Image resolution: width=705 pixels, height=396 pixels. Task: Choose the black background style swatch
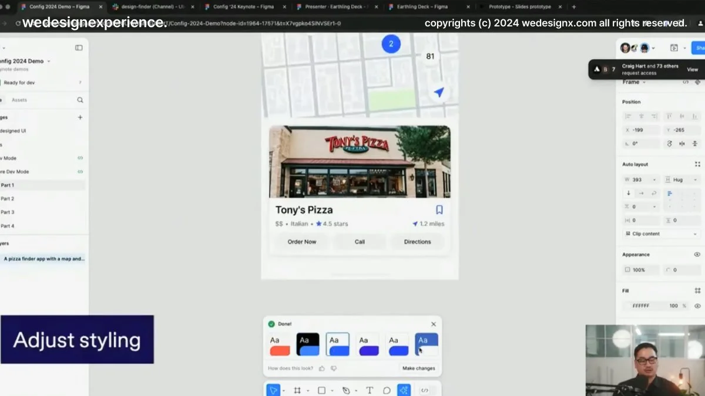click(308, 344)
